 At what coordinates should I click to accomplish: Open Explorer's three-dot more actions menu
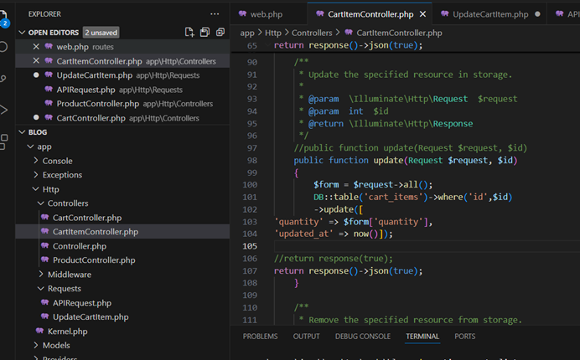[x=215, y=14]
